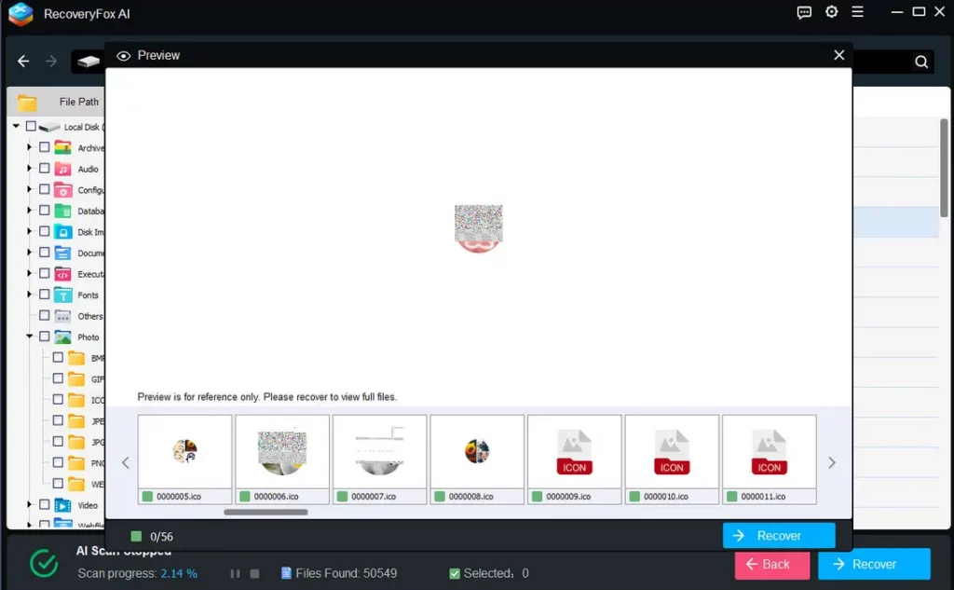
Task: Open the hamburger menu in title bar
Action: tap(857, 12)
